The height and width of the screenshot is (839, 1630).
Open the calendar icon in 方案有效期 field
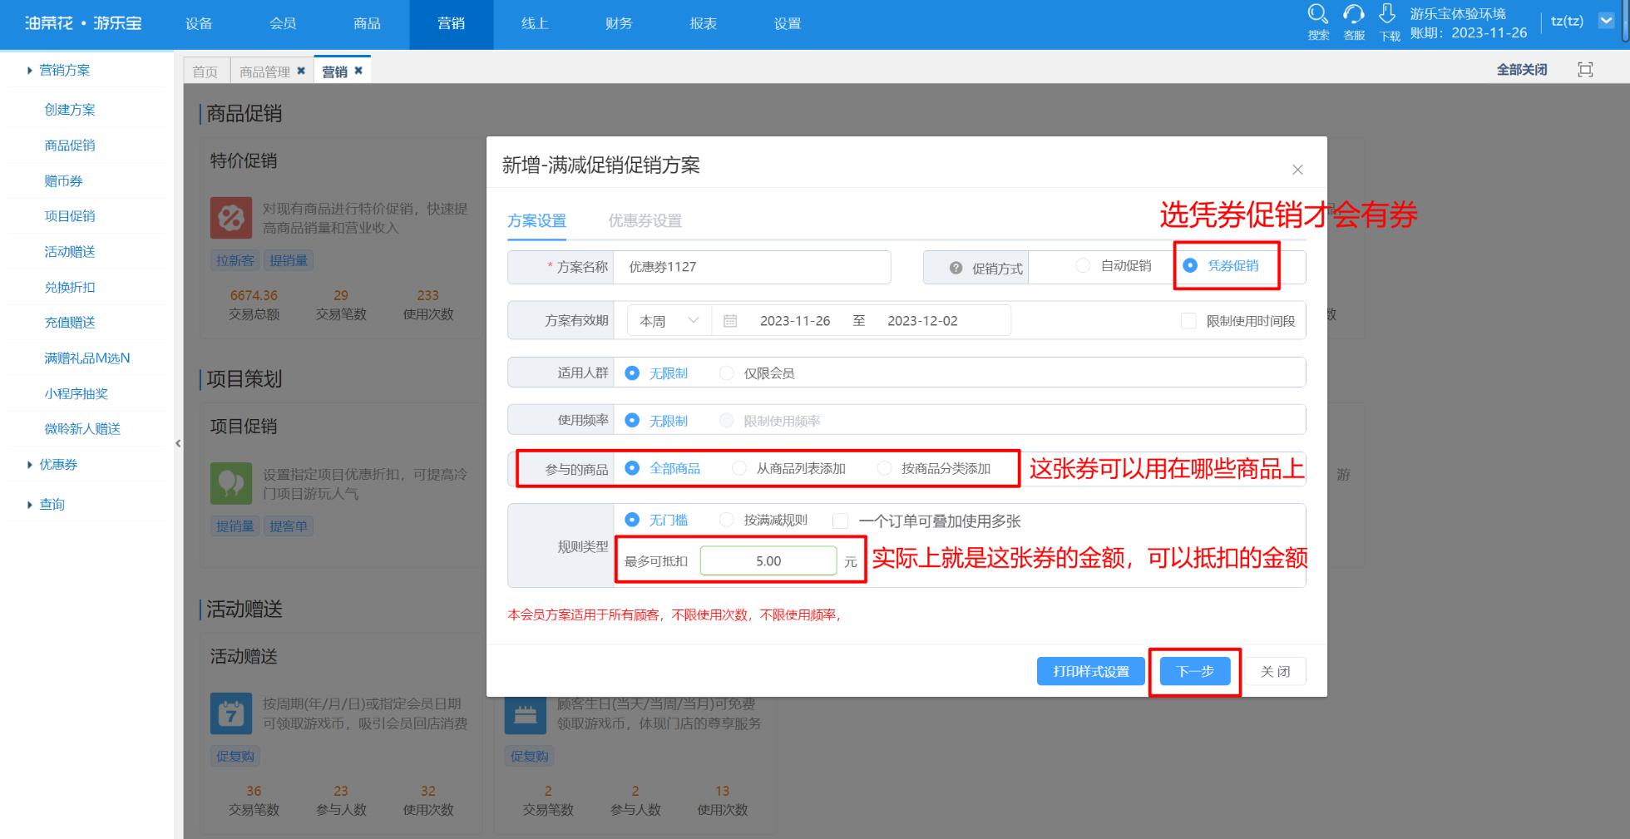pos(730,321)
